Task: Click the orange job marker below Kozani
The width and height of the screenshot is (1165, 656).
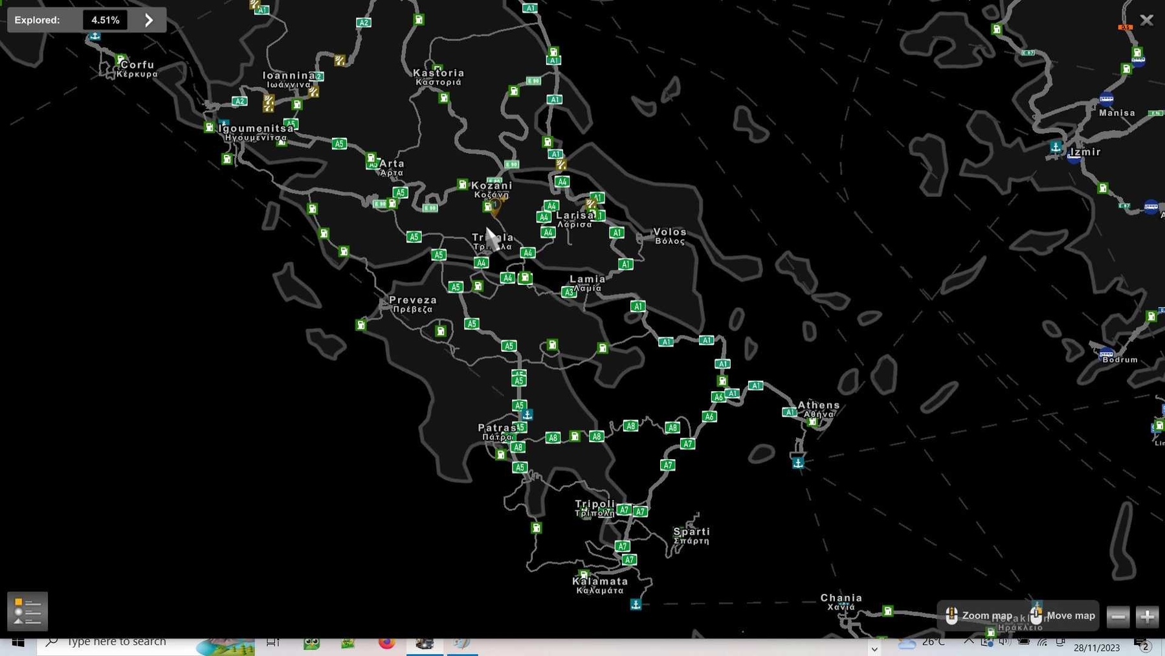Action: coord(496,207)
